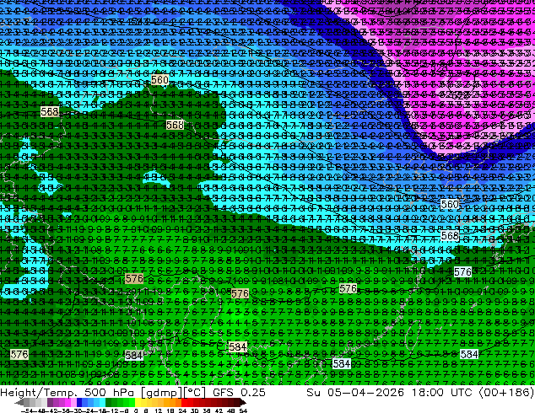Image resolution: width=535 pixels, height=413 pixels.
Task: Click the '(00+186)' forecast hour text
Action: point(506,392)
